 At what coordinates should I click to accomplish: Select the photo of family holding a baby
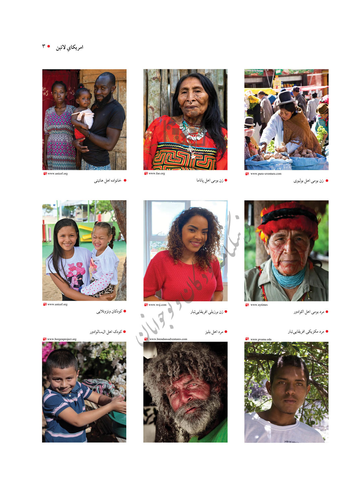click(84, 120)
